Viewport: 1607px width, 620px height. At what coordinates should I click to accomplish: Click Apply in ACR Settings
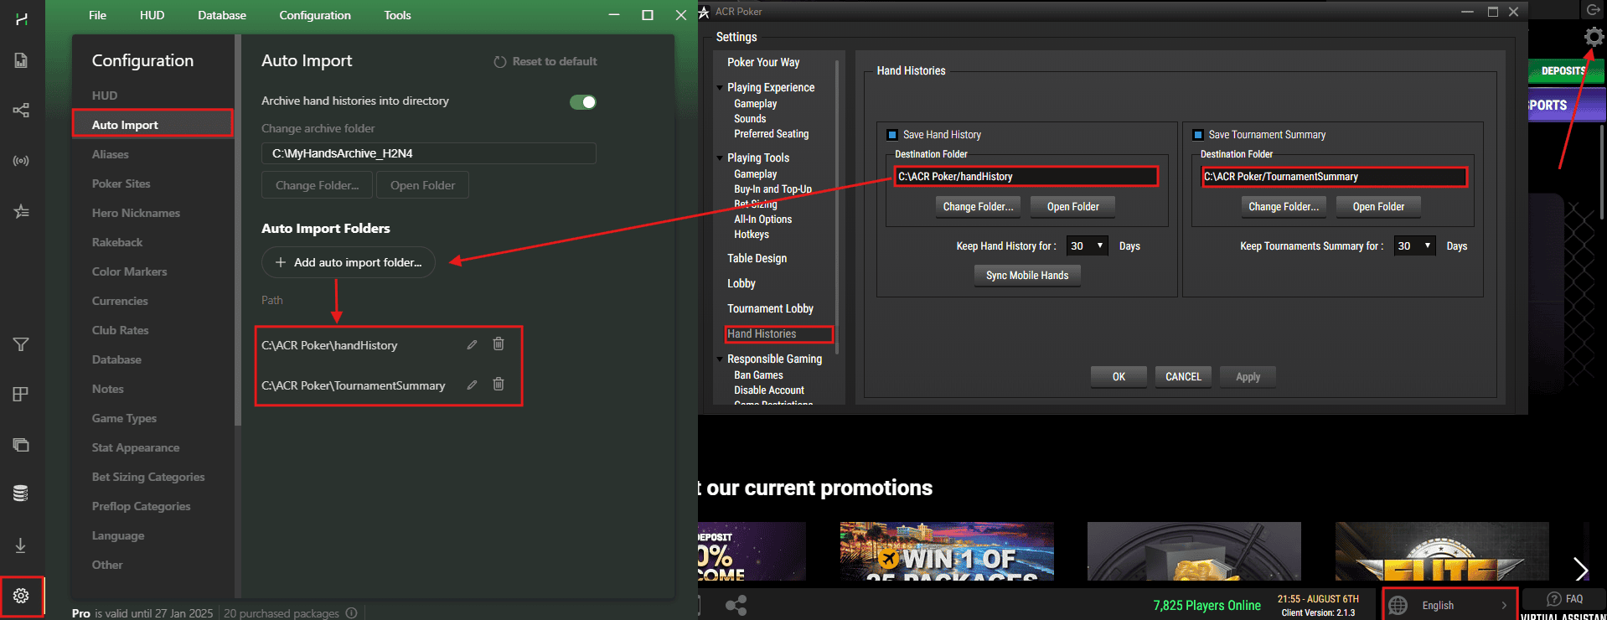click(1248, 377)
